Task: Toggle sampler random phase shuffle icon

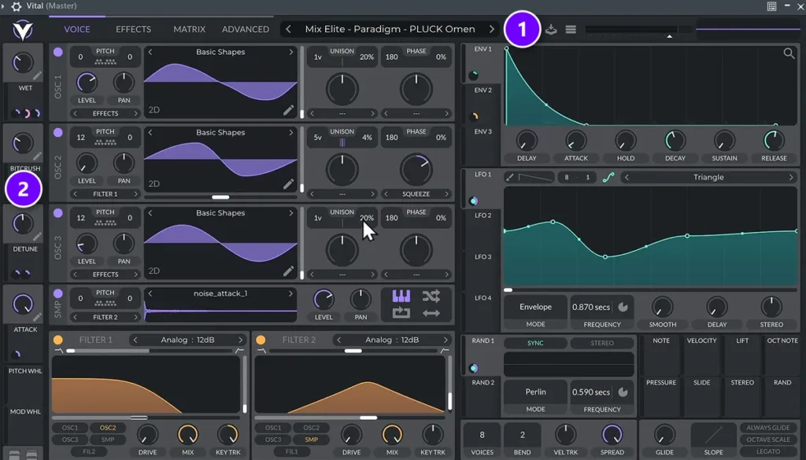Action: click(x=431, y=296)
